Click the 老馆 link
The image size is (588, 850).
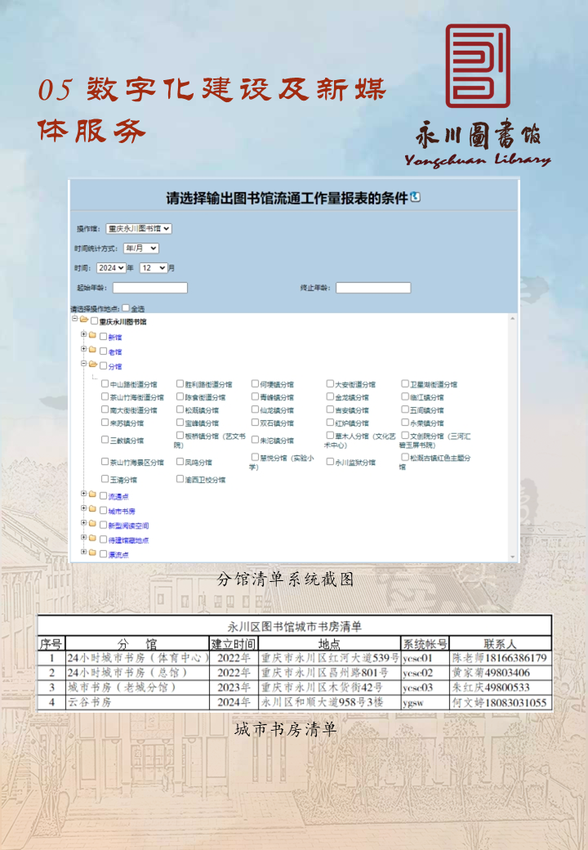tap(115, 351)
